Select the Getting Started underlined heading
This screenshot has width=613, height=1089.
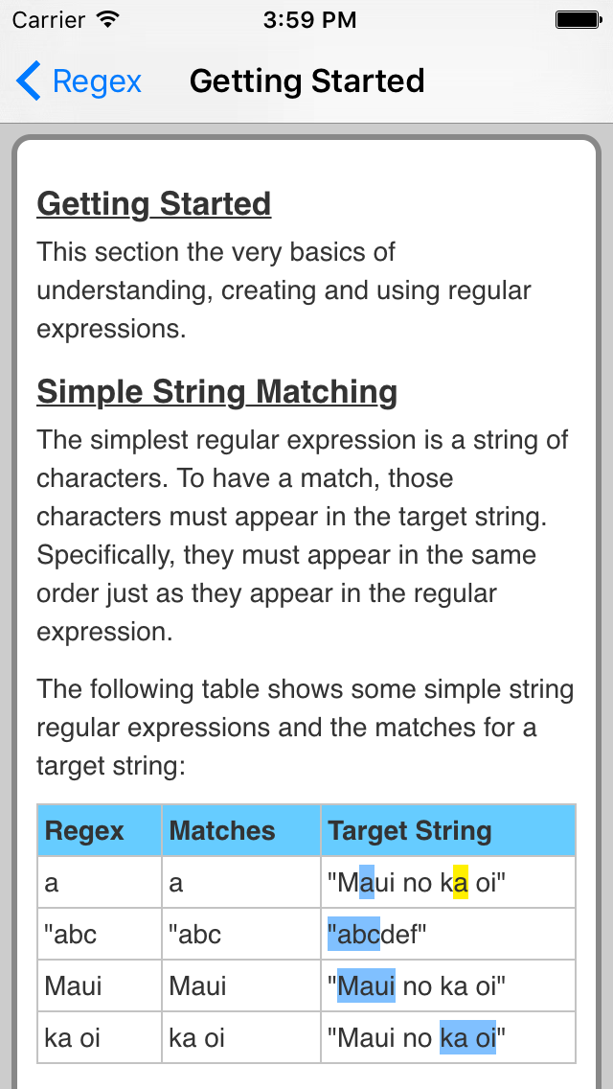pos(154,204)
